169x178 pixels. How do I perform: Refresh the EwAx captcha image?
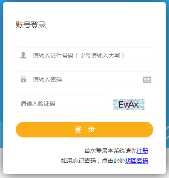pyautogui.click(x=129, y=104)
